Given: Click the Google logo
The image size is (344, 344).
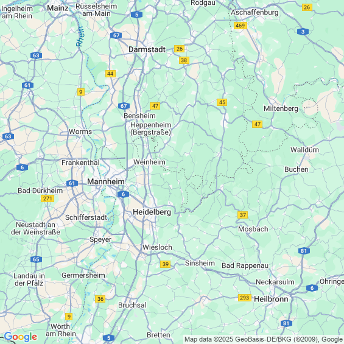Looking at the screenshot, I should pyautogui.click(x=21, y=337).
